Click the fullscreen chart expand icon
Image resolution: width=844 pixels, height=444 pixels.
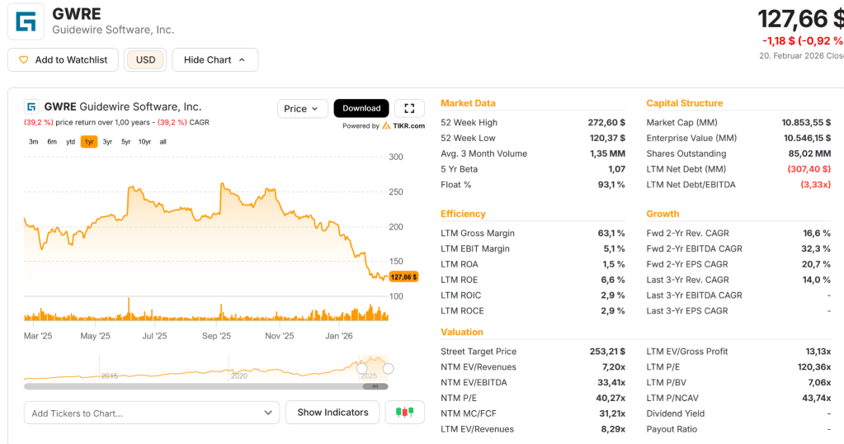[x=409, y=109]
